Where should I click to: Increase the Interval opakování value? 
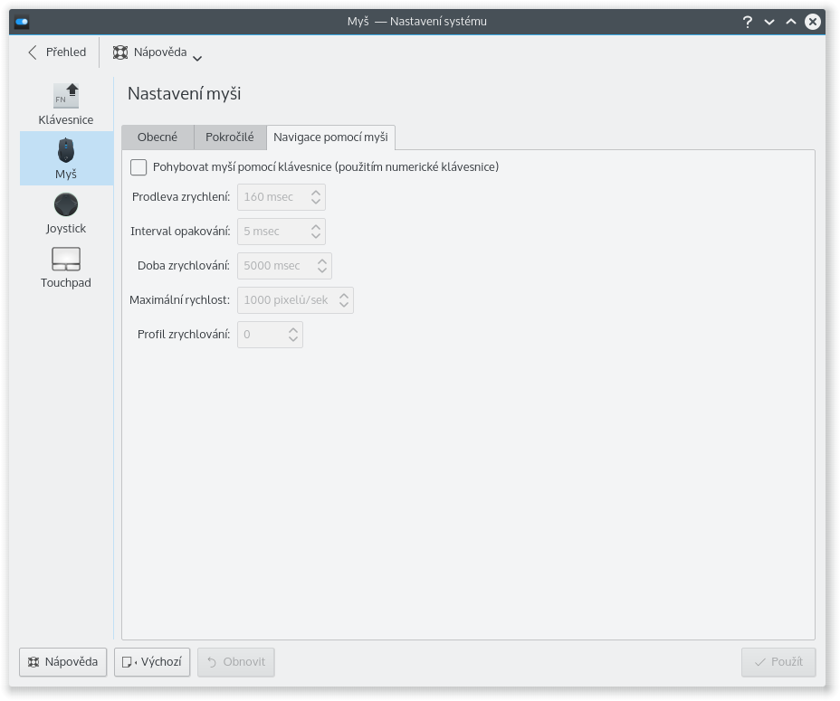316,226
